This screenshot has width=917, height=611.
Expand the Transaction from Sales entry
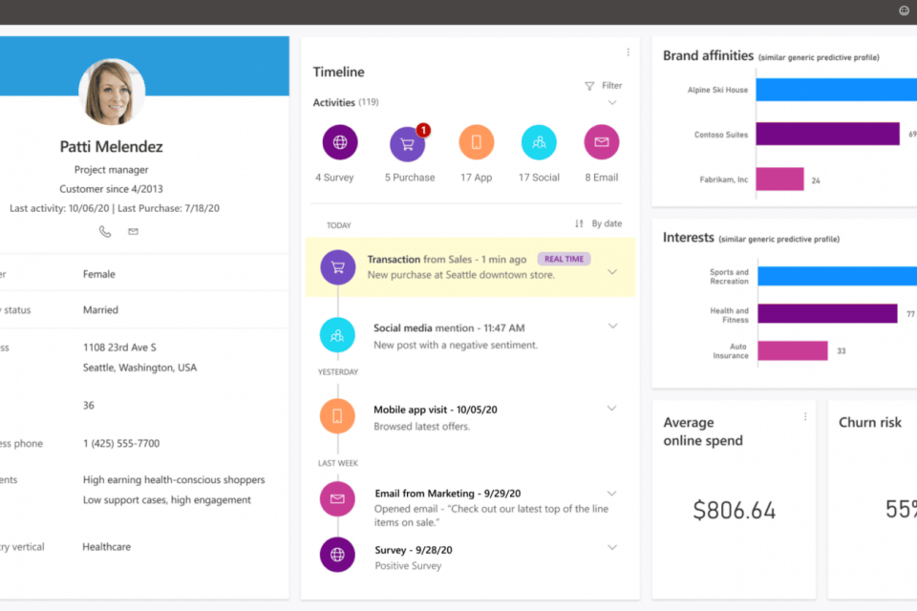point(612,272)
